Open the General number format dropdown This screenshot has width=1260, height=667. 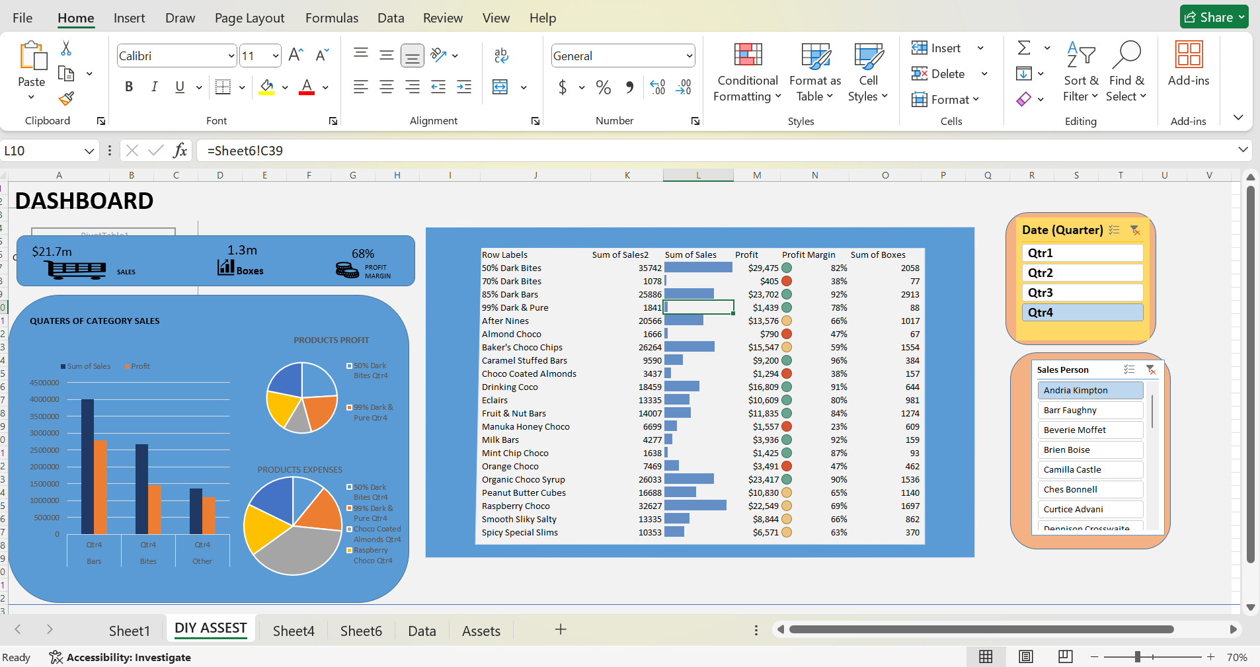tap(689, 56)
